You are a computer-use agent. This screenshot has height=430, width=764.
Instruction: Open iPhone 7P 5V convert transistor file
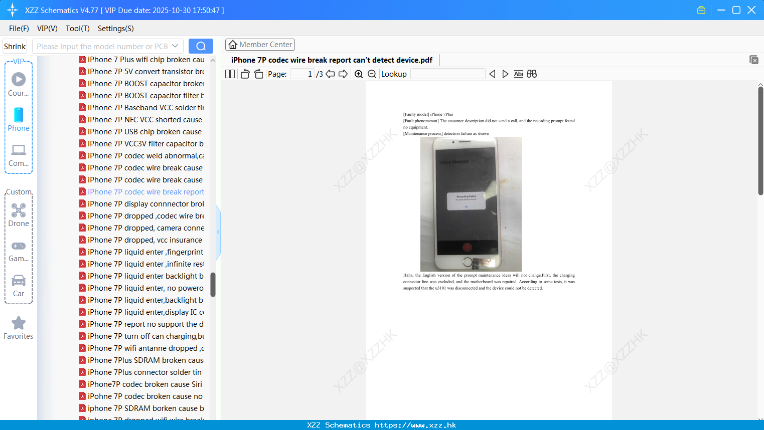[141, 72]
